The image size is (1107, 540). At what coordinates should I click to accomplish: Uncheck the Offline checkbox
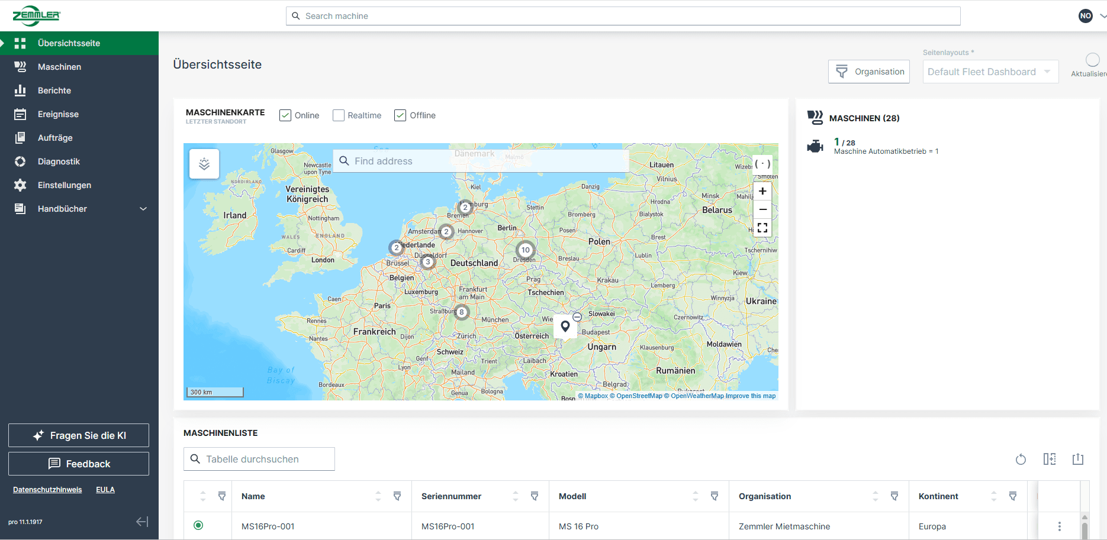click(x=400, y=115)
